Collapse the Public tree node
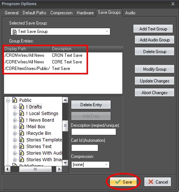Viewport: 179px width, 192px height. (8, 100)
